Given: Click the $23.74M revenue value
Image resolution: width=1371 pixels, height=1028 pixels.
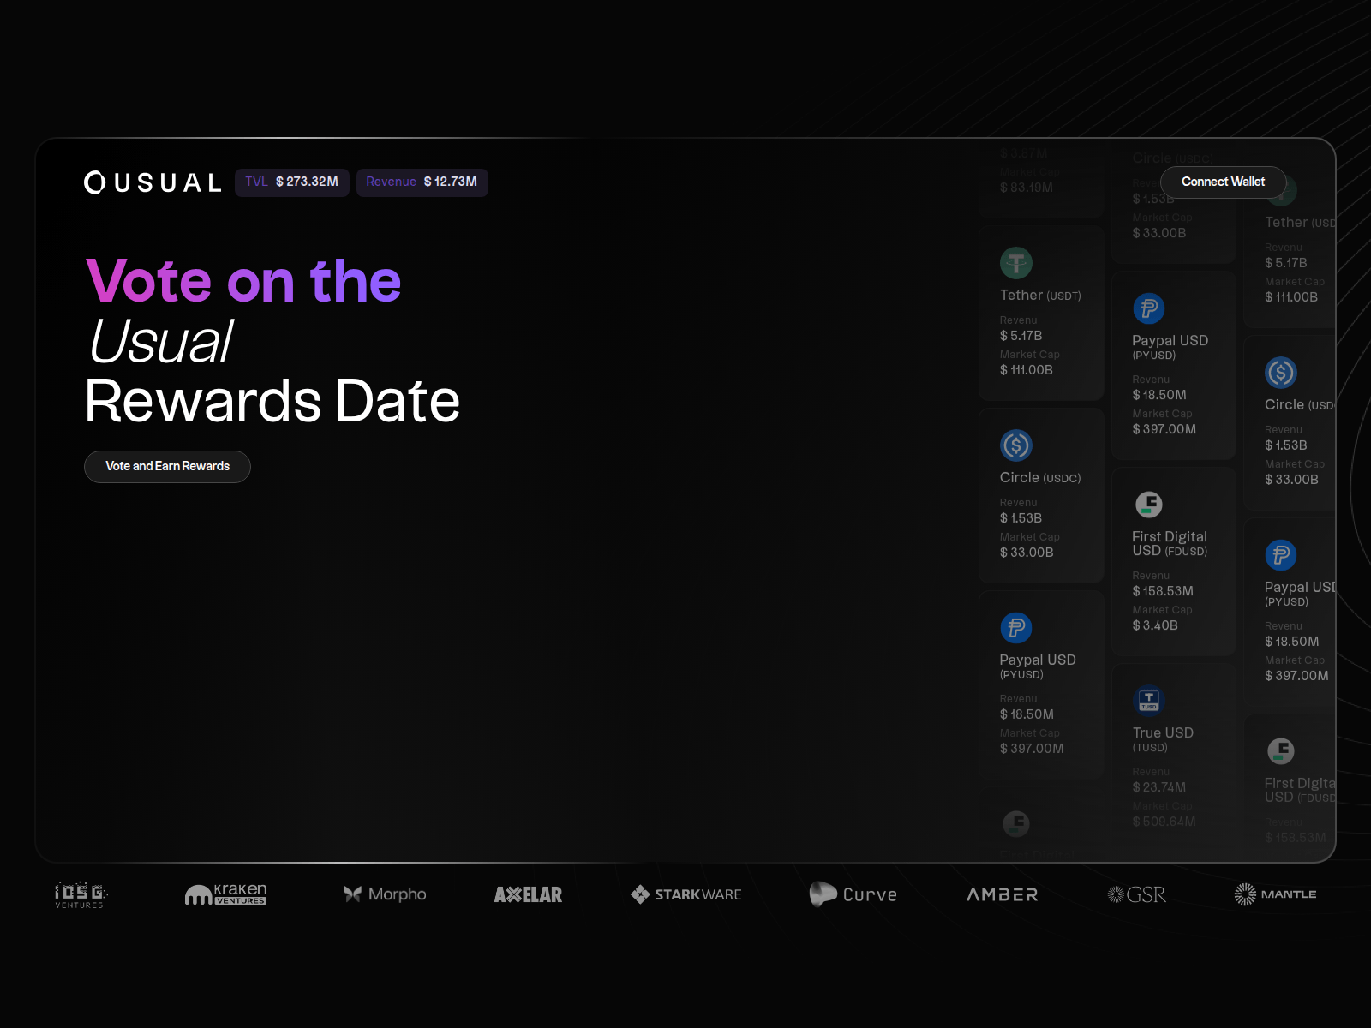Looking at the screenshot, I should (x=1159, y=787).
